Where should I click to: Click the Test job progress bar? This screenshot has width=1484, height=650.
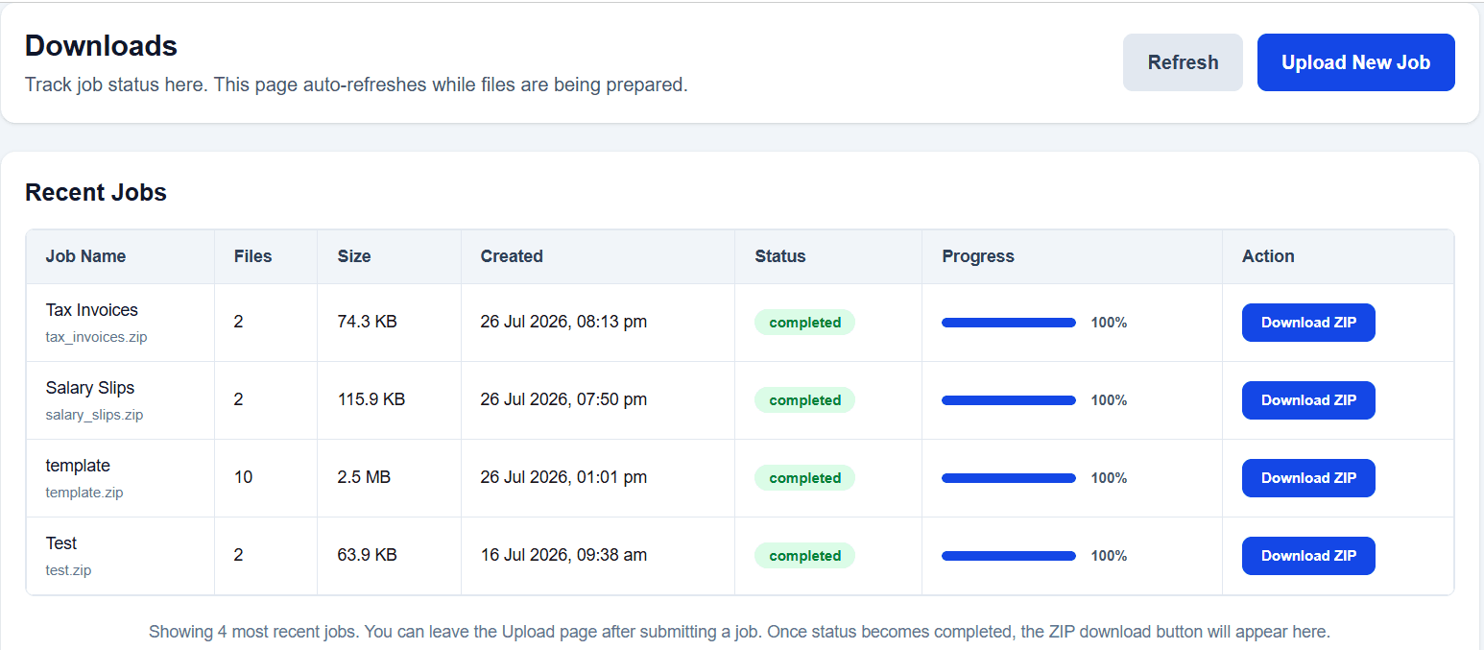point(1009,556)
